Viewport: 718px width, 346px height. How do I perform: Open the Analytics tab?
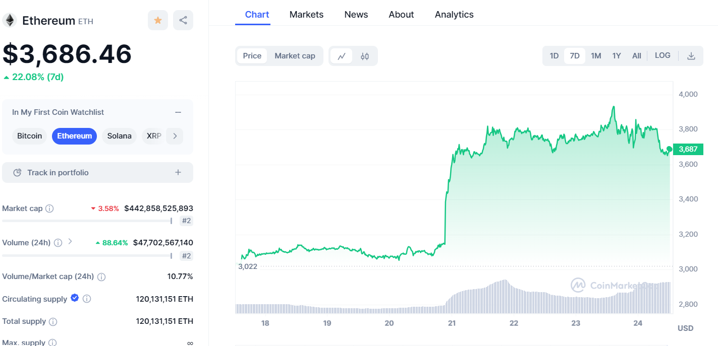[x=454, y=15]
